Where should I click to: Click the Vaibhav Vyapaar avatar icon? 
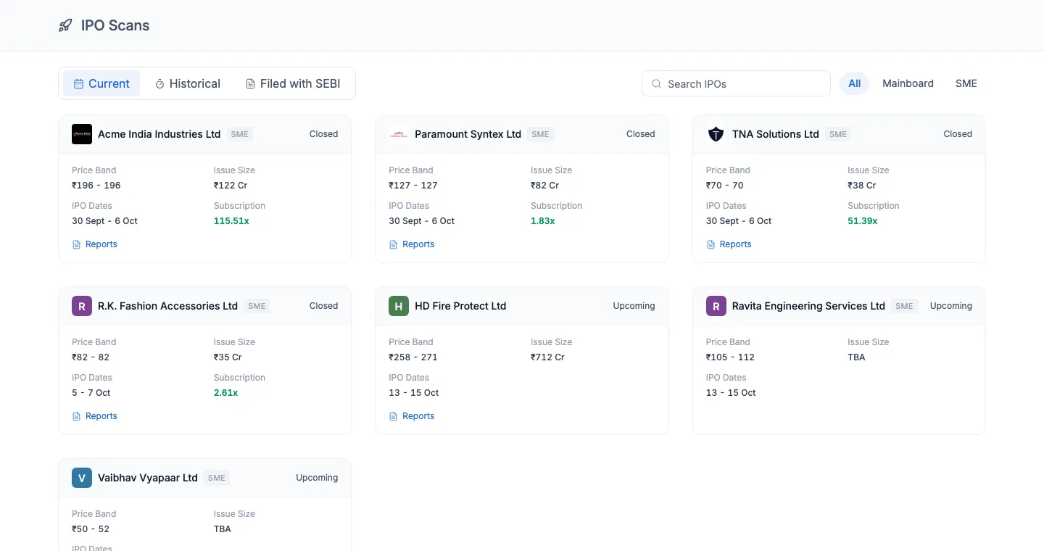tap(82, 478)
